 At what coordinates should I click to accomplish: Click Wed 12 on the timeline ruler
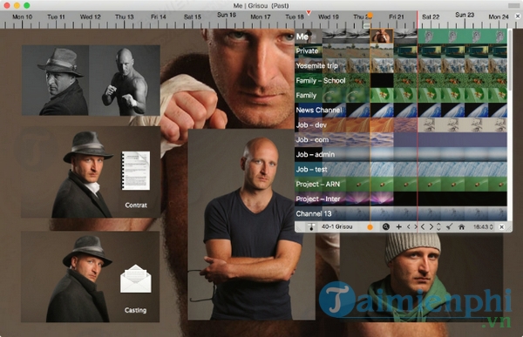click(90, 17)
